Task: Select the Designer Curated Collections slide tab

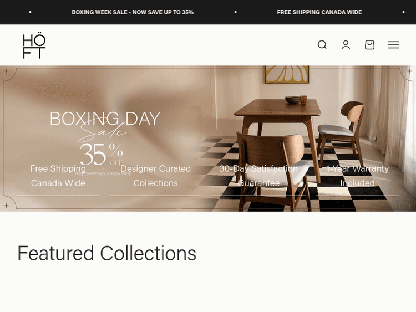Action: click(155, 176)
